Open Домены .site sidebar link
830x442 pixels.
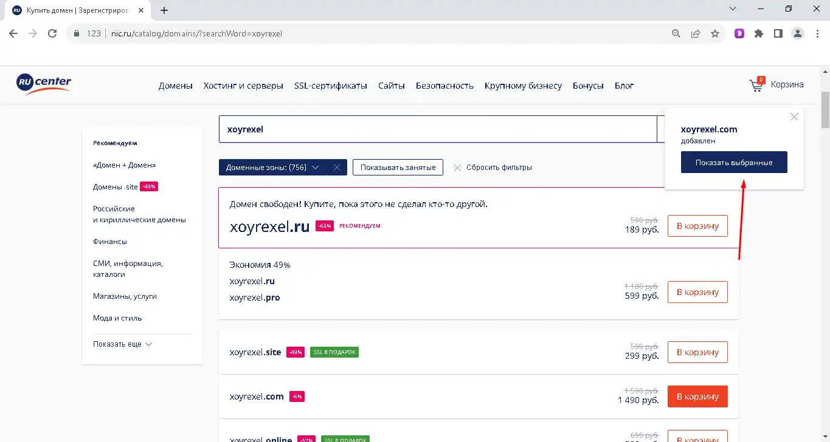coord(116,187)
